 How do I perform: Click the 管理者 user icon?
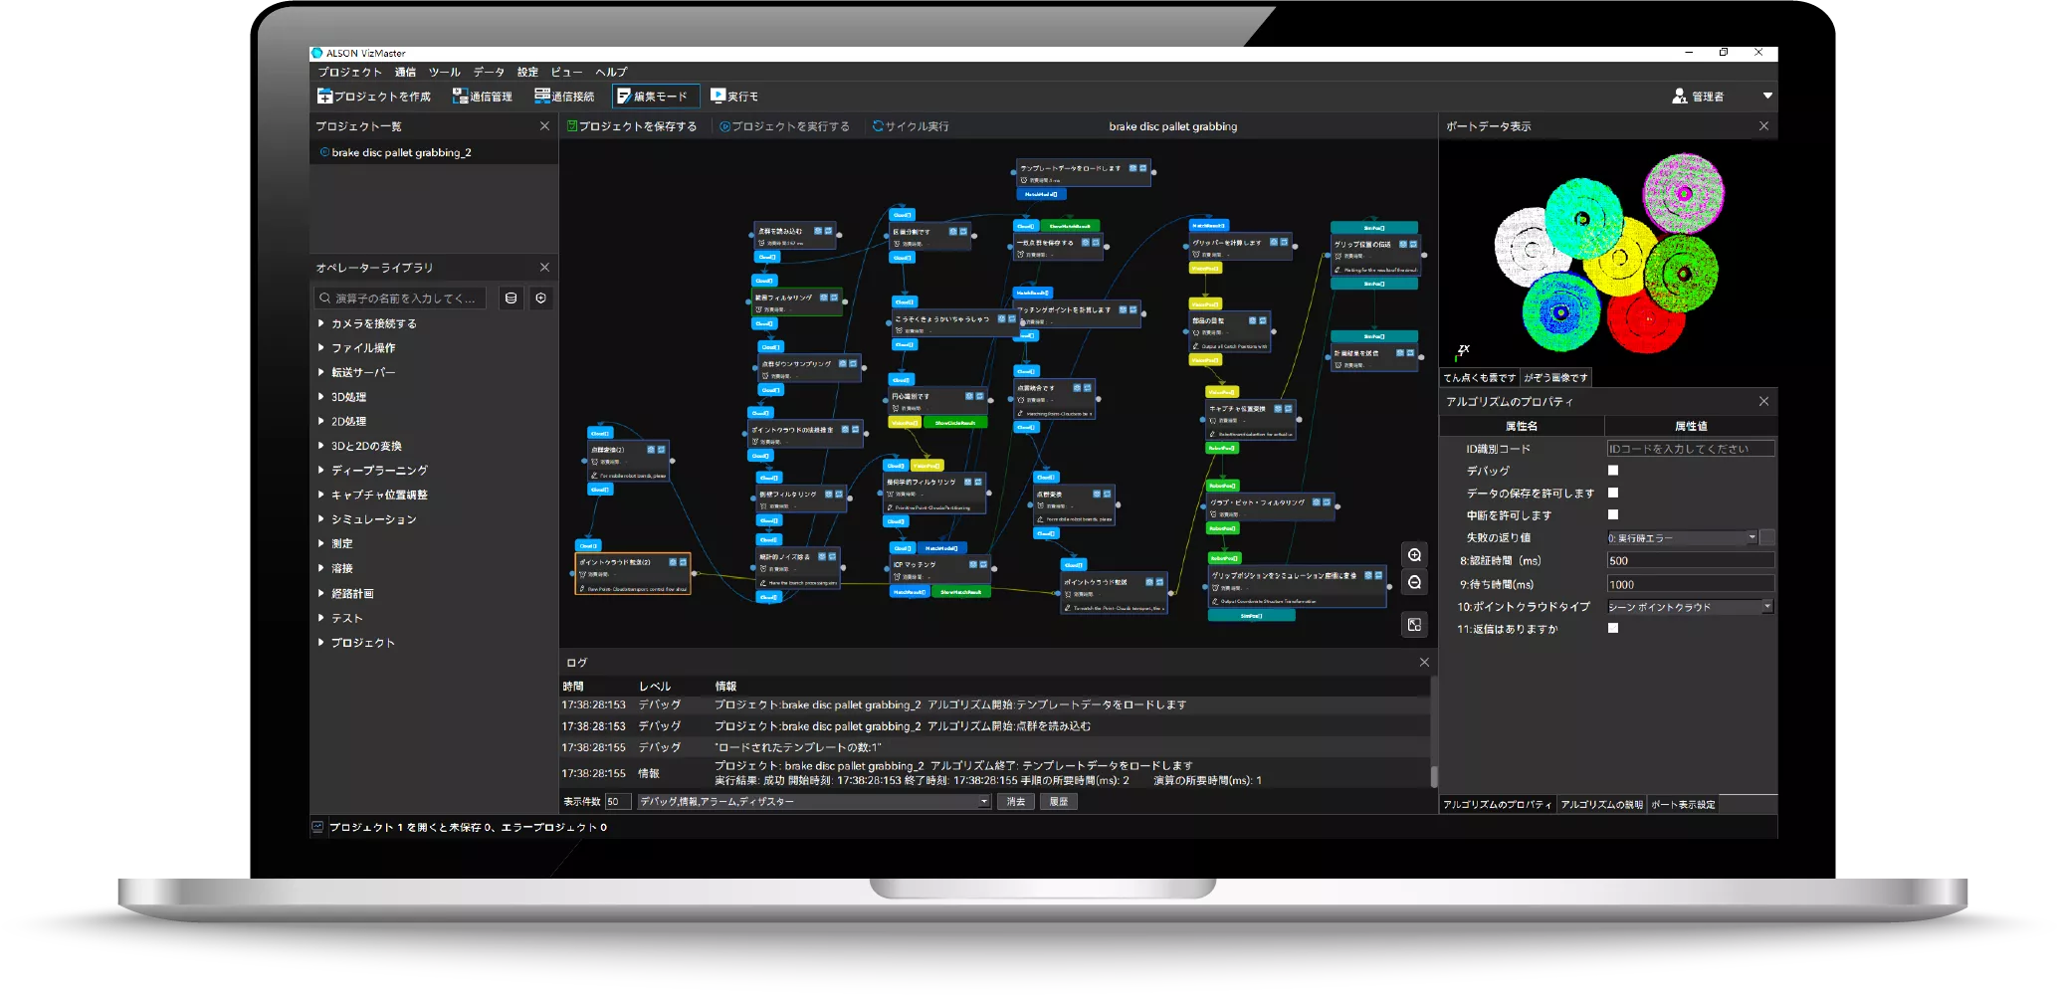[x=1680, y=97]
